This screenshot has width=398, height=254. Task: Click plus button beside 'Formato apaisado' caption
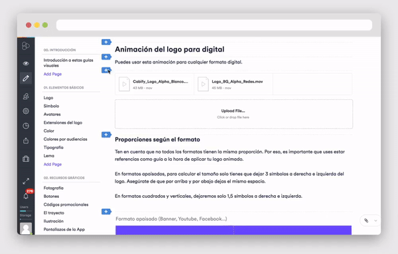point(106,212)
